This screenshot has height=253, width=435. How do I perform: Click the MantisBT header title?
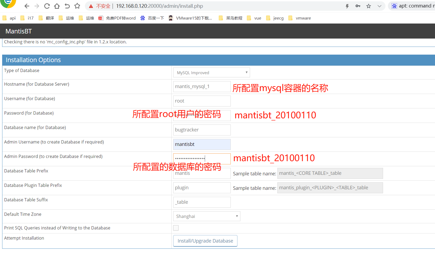tap(19, 31)
